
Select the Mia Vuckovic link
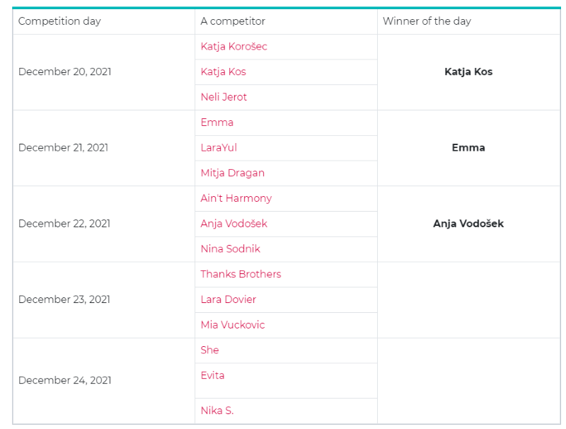[x=232, y=325]
